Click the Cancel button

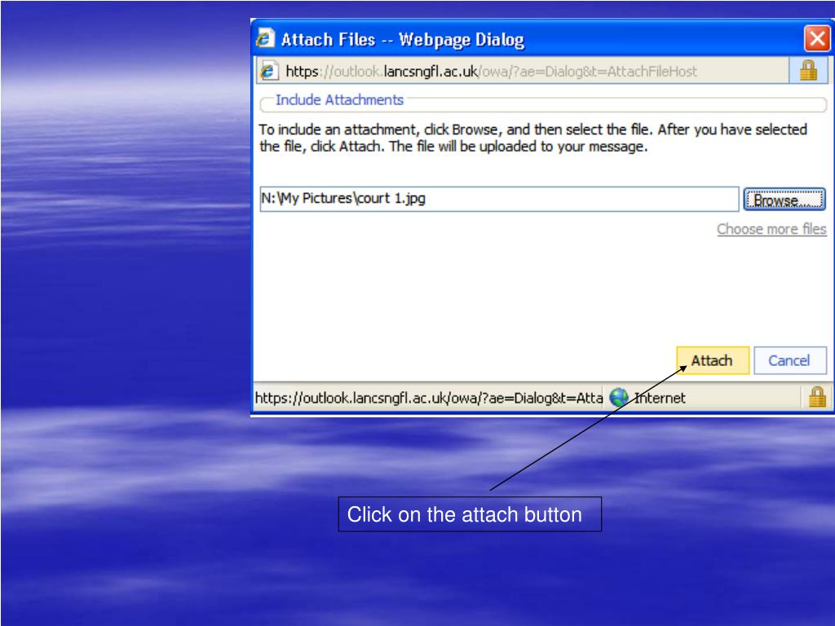tap(789, 360)
